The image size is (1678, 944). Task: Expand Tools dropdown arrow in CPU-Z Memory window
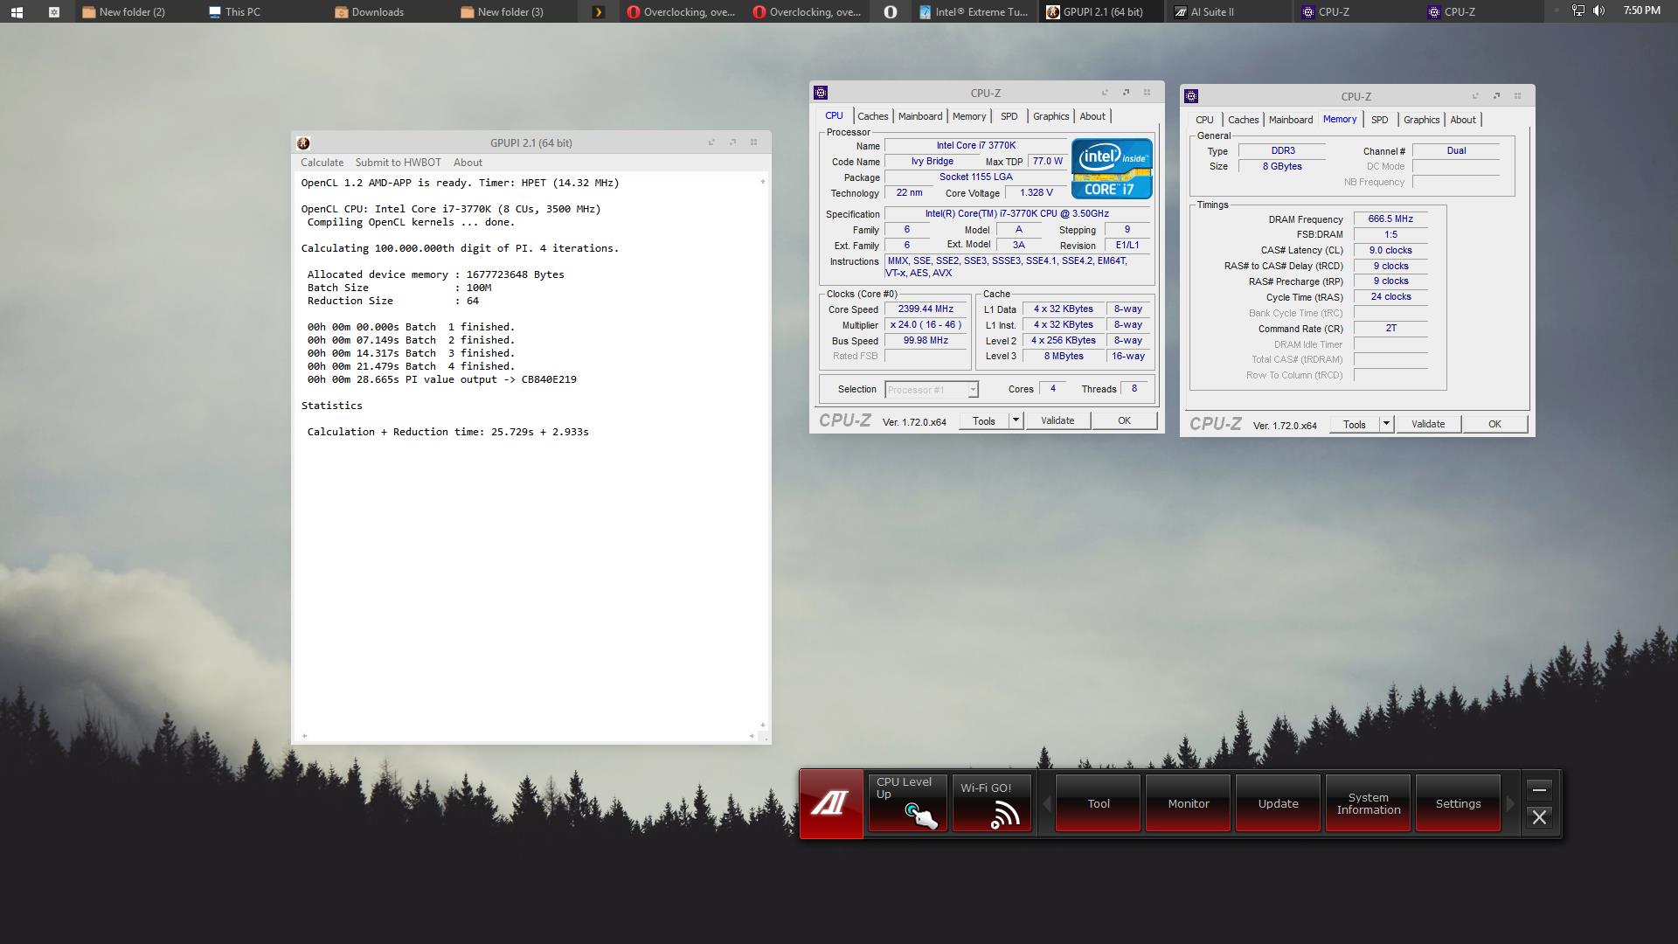point(1386,424)
